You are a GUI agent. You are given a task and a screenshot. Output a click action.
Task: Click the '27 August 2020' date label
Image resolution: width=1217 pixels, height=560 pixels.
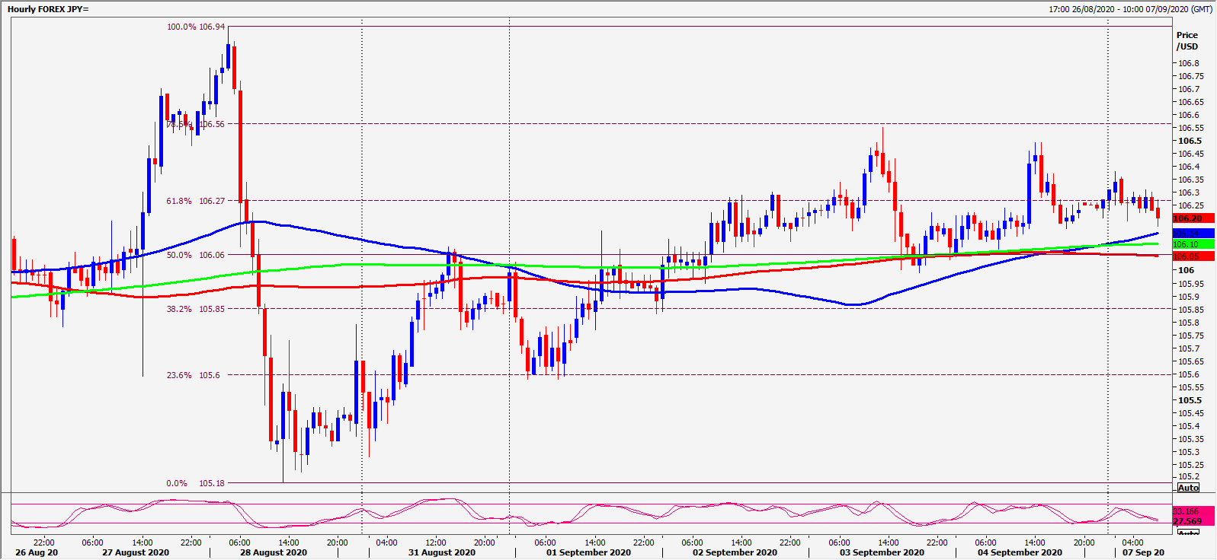point(136,552)
